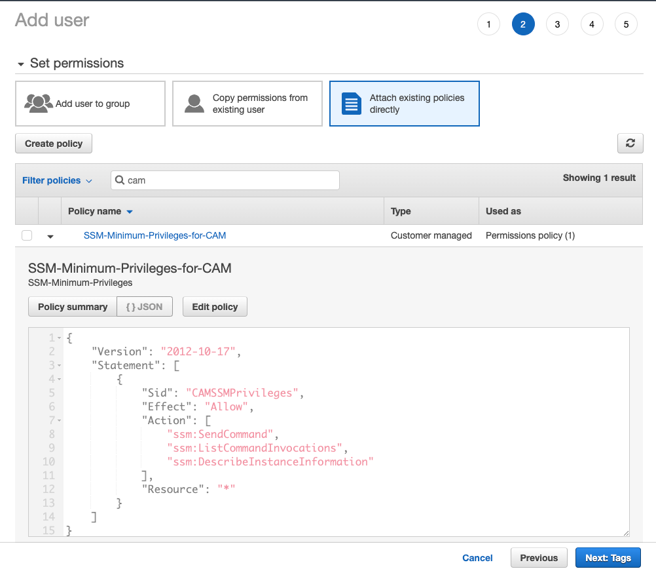
Task: Click the magnifier icon in the search box
Action: 119,180
